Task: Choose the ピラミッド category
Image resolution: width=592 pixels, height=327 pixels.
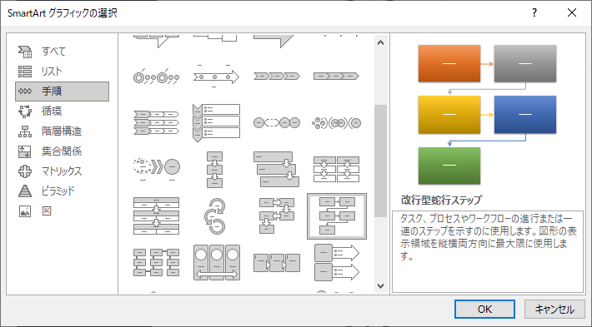Action: click(x=62, y=191)
